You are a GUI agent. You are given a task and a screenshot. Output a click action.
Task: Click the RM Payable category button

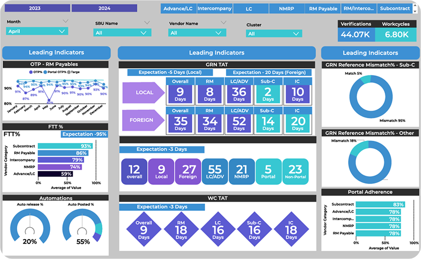click(x=323, y=9)
